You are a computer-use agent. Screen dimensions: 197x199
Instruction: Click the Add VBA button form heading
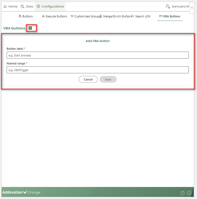(x=97, y=41)
